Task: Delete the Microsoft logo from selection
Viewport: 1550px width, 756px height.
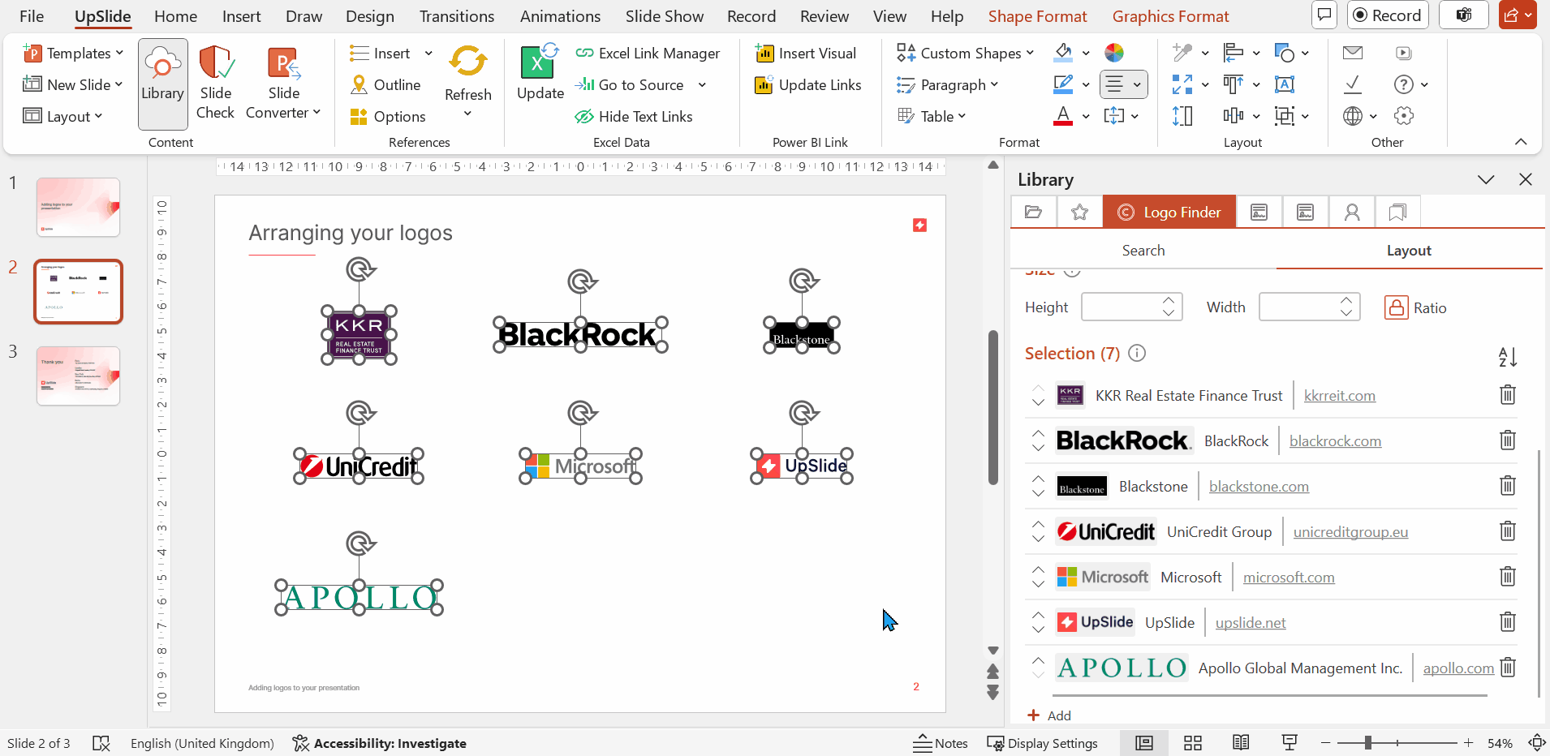Action: click(1508, 577)
